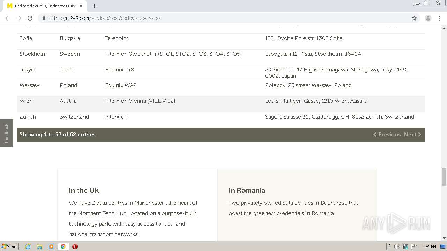Click the network tray icon

[405, 246]
